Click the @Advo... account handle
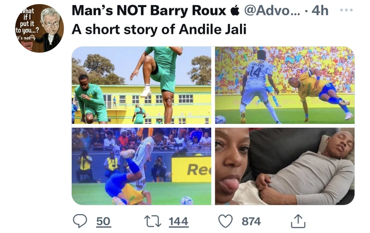Viewport: 370px width, 233px height. tap(272, 11)
